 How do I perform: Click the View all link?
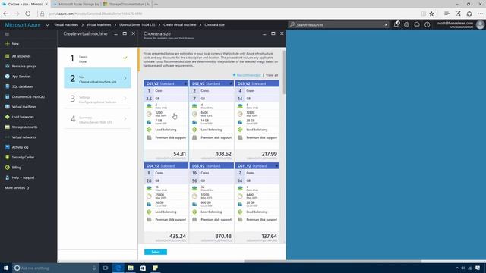pyautogui.click(x=272, y=75)
